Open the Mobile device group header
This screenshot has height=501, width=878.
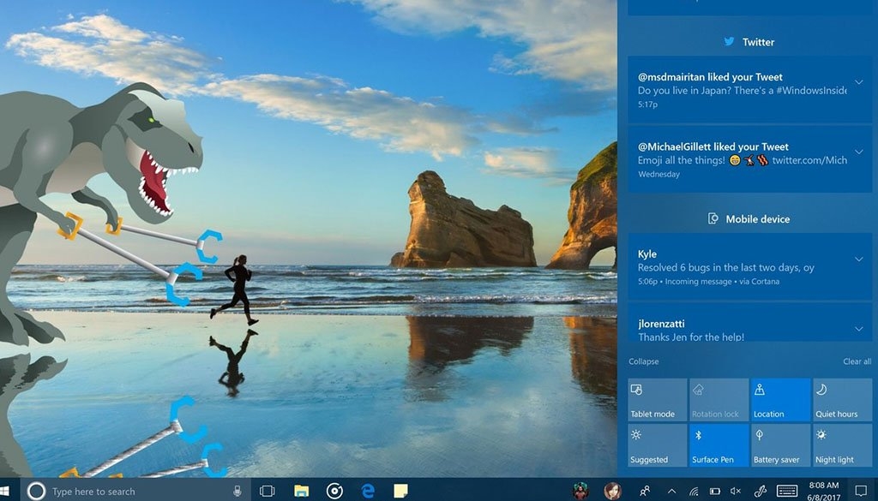pos(749,218)
